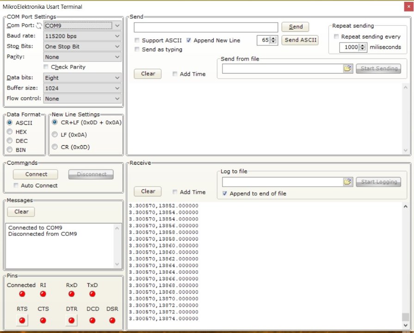Uncheck Append New Line
The width and height of the screenshot is (414, 333).
tap(189, 40)
